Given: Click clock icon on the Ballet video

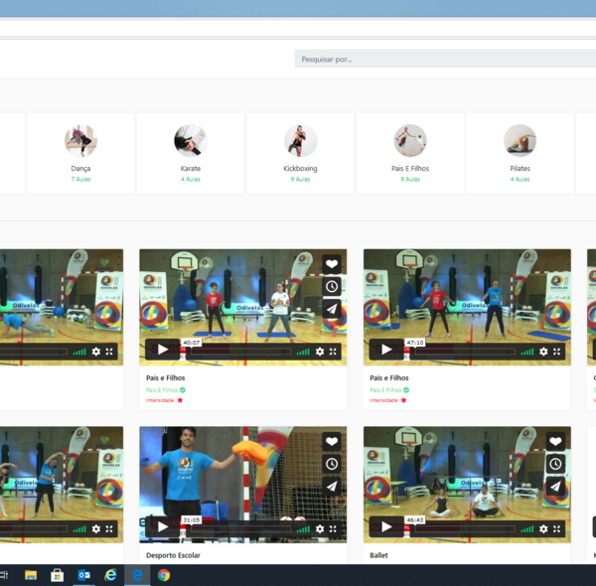Looking at the screenshot, I should [555, 464].
